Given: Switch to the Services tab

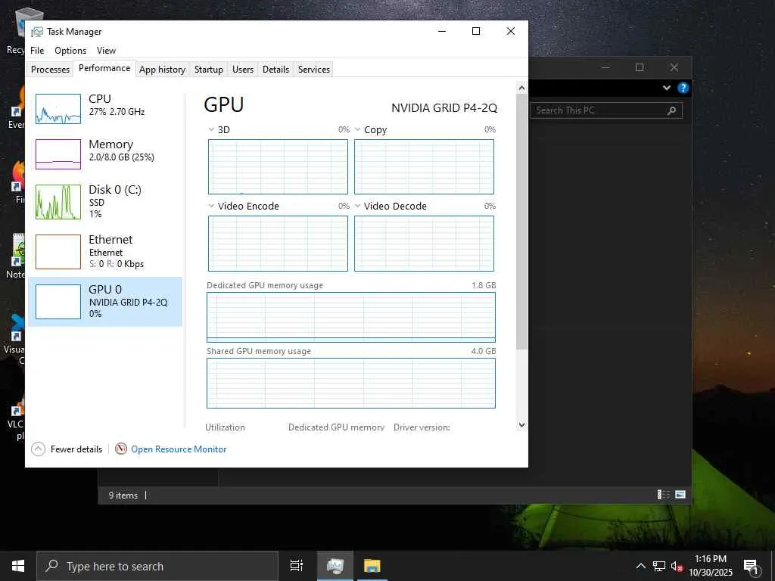Looking at the screenshot, I should (x=314, y=70).
